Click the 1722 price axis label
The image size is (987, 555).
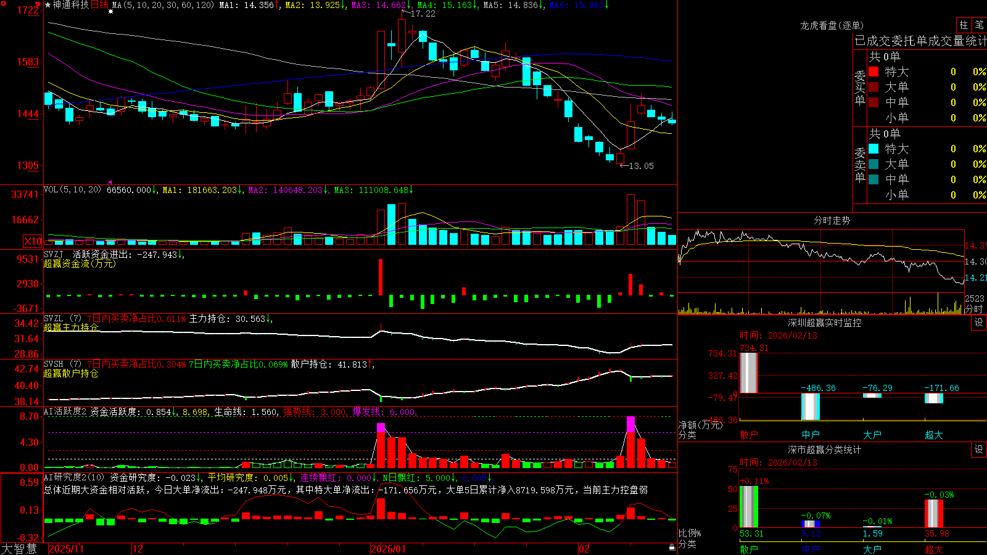(x=28, y=10)
